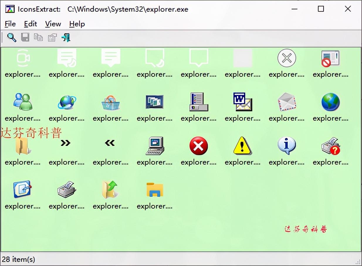This screenshot has height=266, width=362.
Task: Select the double left chevron icon
Action: tap(110, 143)
